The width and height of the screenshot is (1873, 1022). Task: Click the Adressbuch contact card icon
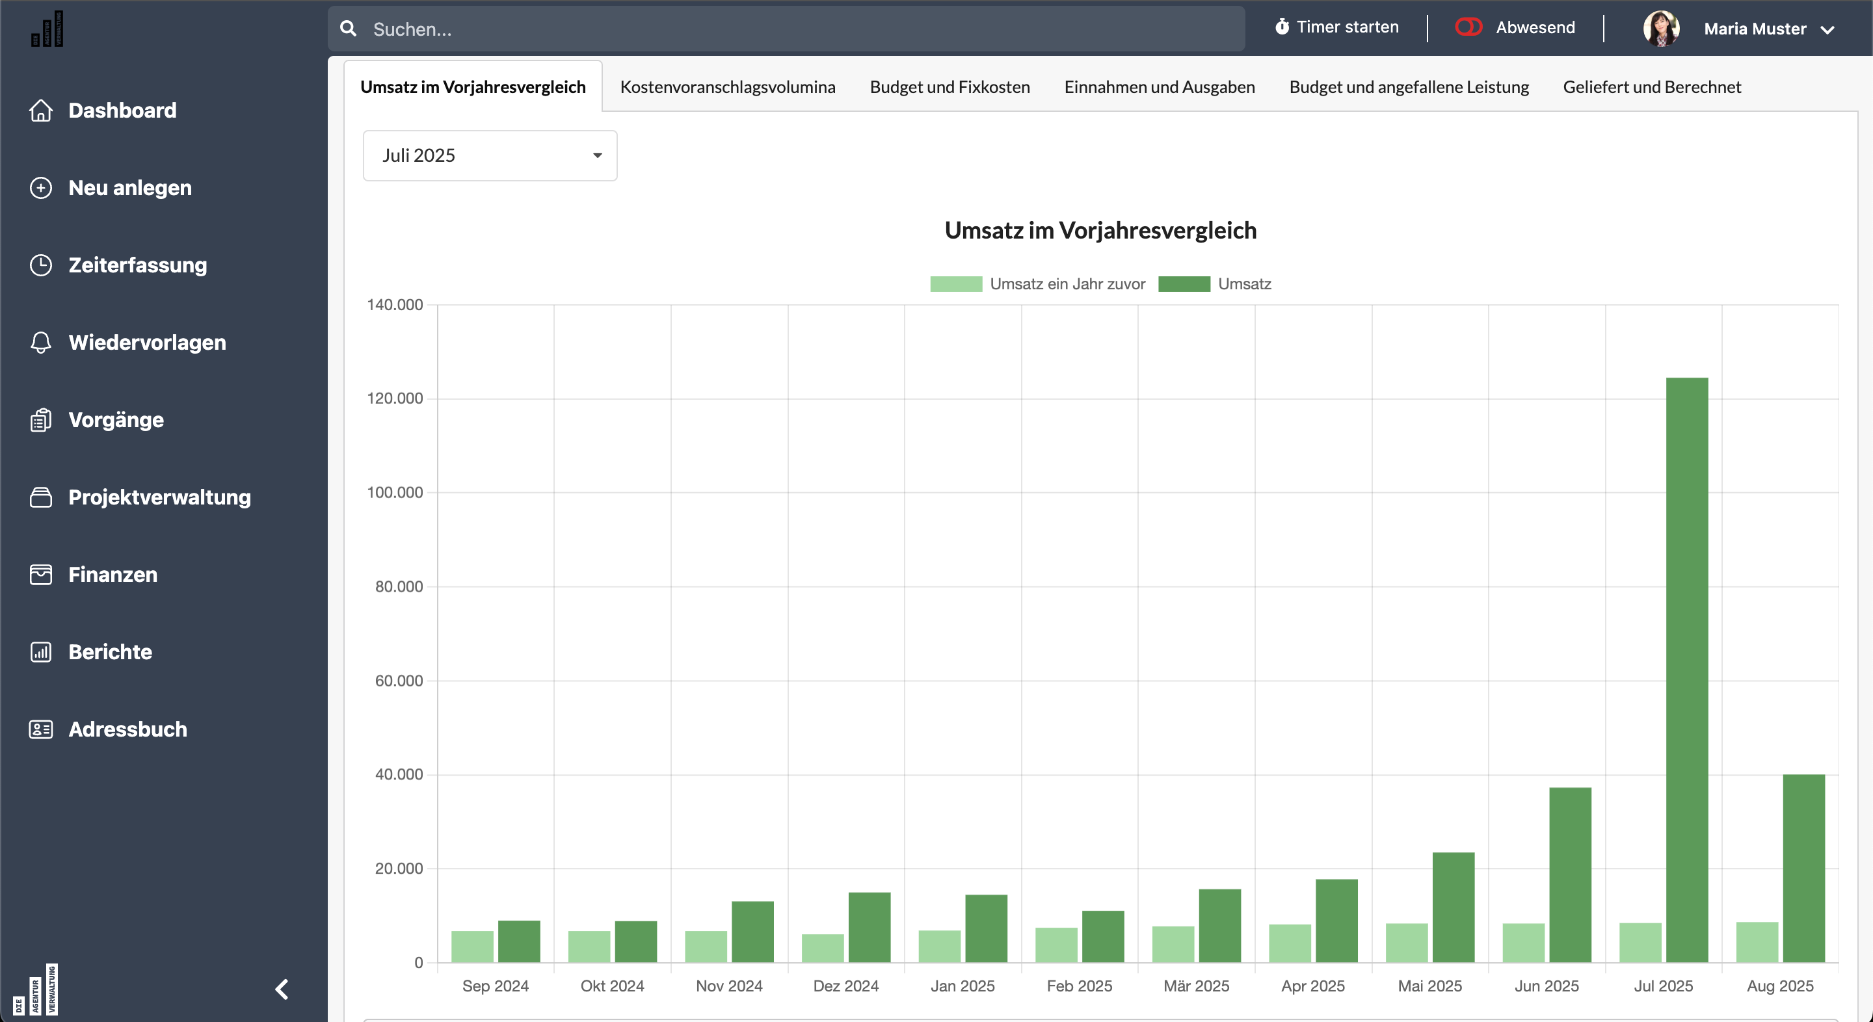(41, 729)
